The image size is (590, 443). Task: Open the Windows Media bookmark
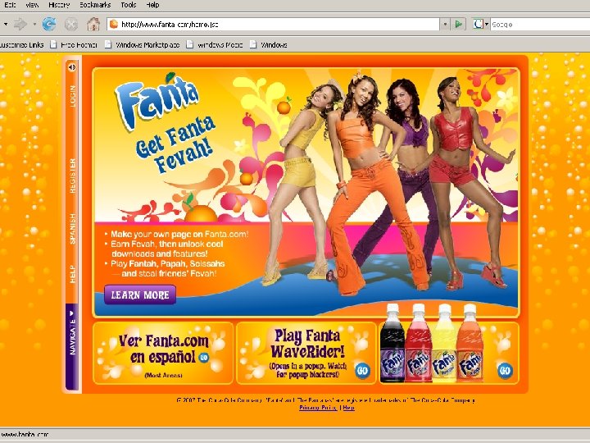pos(215,45)
